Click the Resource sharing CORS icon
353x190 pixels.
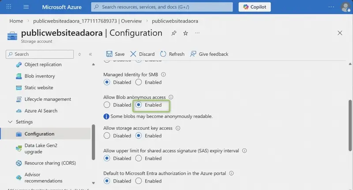click(19, 163)
